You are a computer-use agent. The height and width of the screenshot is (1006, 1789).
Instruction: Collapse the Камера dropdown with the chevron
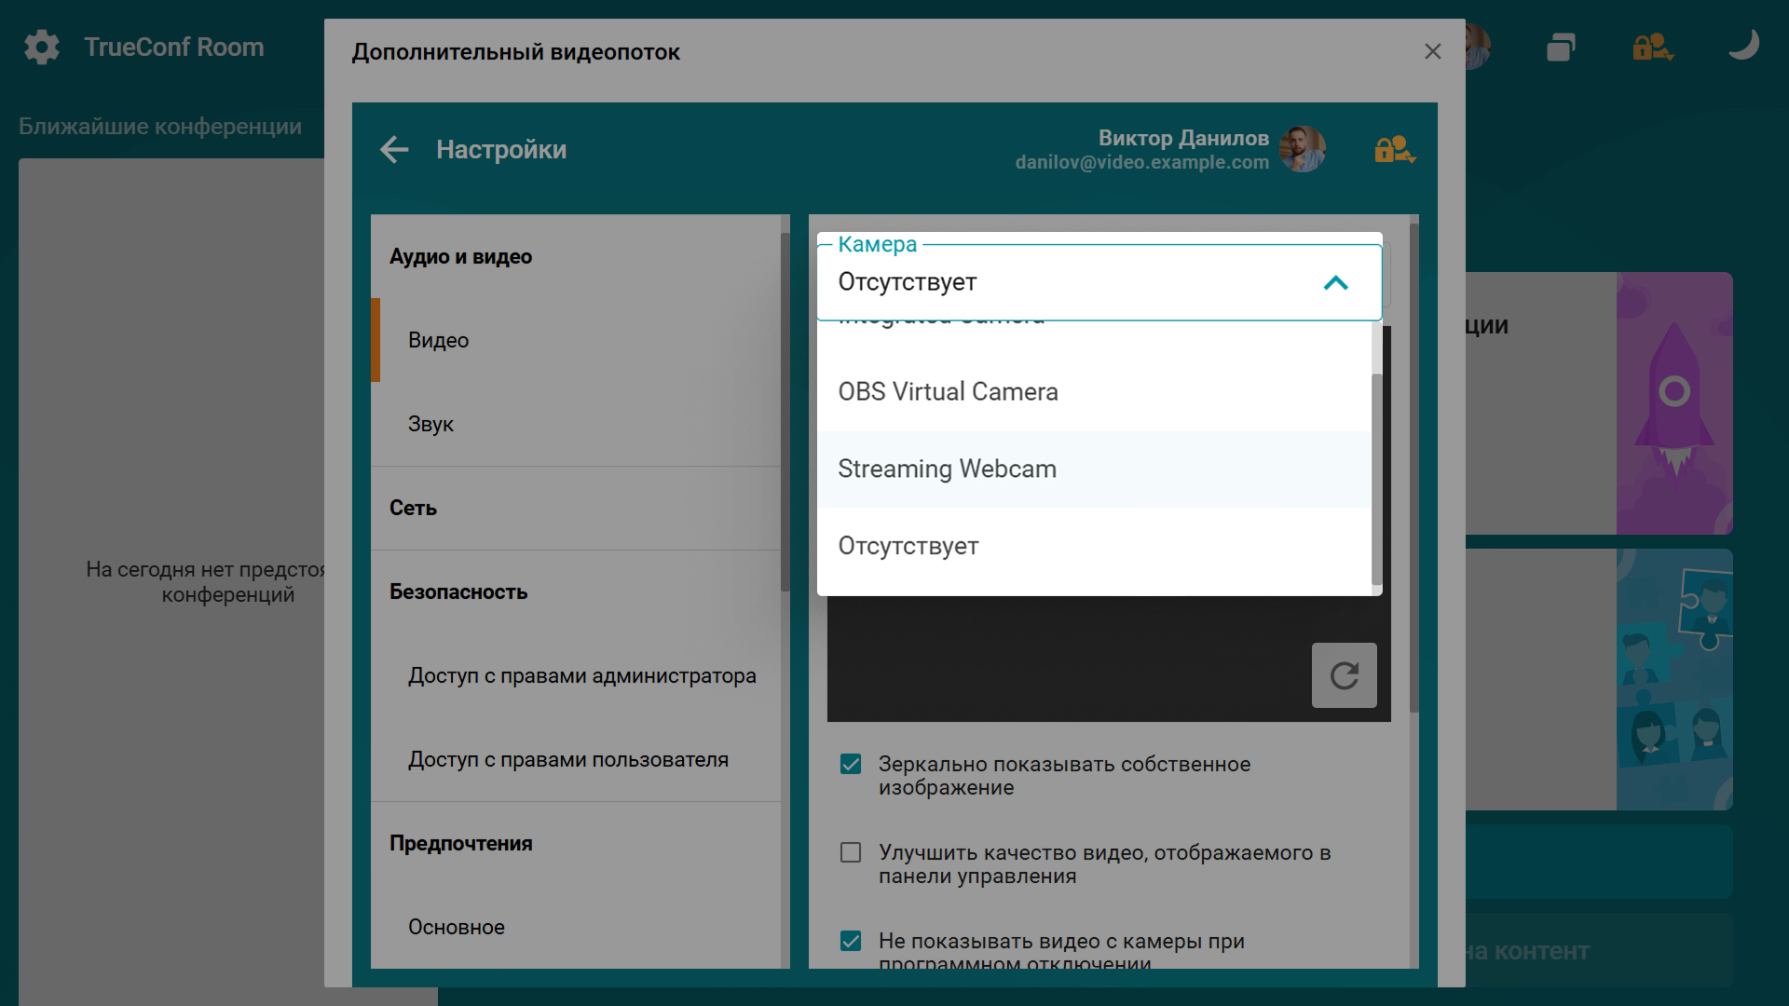1335,282
